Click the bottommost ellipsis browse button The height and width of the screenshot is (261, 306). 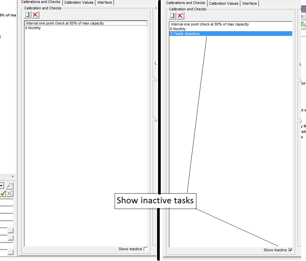(x=10, y=252)
